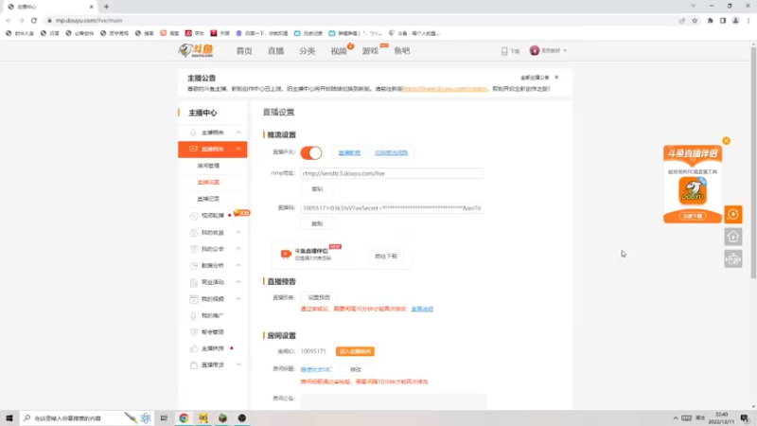Click the 我的收益 sidebar icon
Viewport: 757px width, 426px height.
pos(194,232)
